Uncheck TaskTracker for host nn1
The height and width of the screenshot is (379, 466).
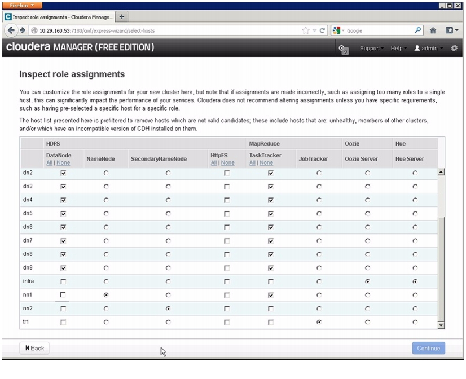click(x=270, y=295)
